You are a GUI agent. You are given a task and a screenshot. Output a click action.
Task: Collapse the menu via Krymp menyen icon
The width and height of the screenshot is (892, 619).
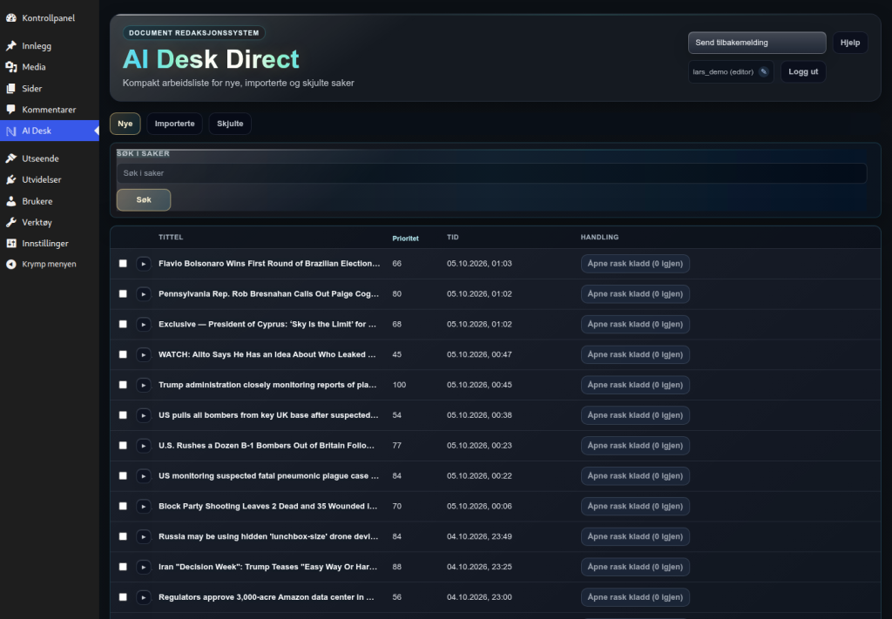coord(10,264)
